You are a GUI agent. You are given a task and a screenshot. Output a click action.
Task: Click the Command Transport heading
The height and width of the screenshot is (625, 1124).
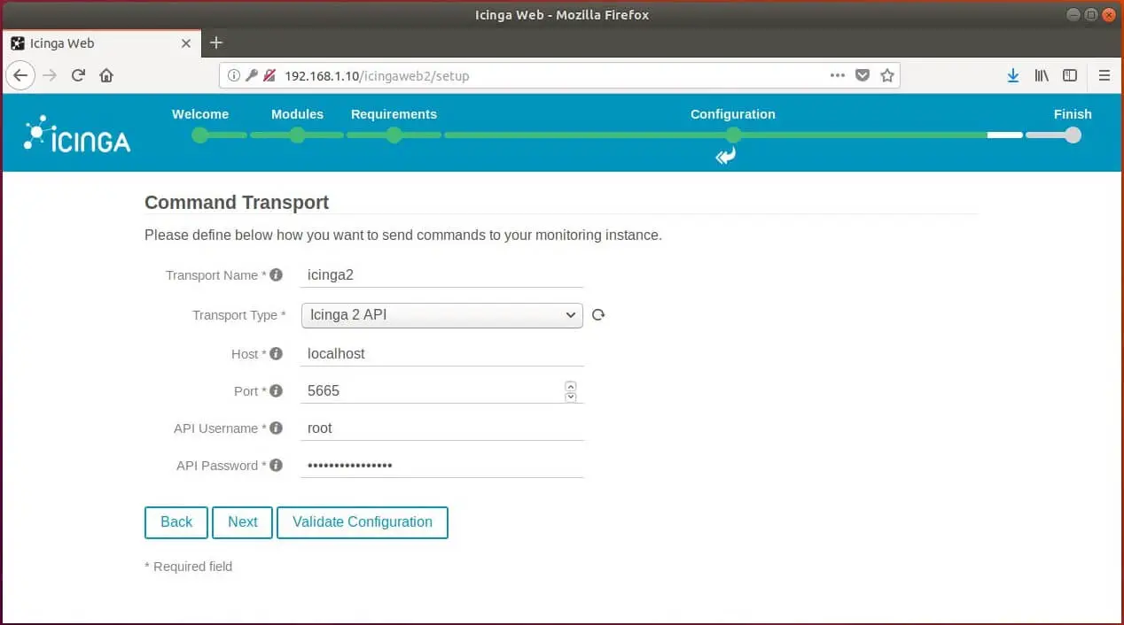click(x=237, y=203)
